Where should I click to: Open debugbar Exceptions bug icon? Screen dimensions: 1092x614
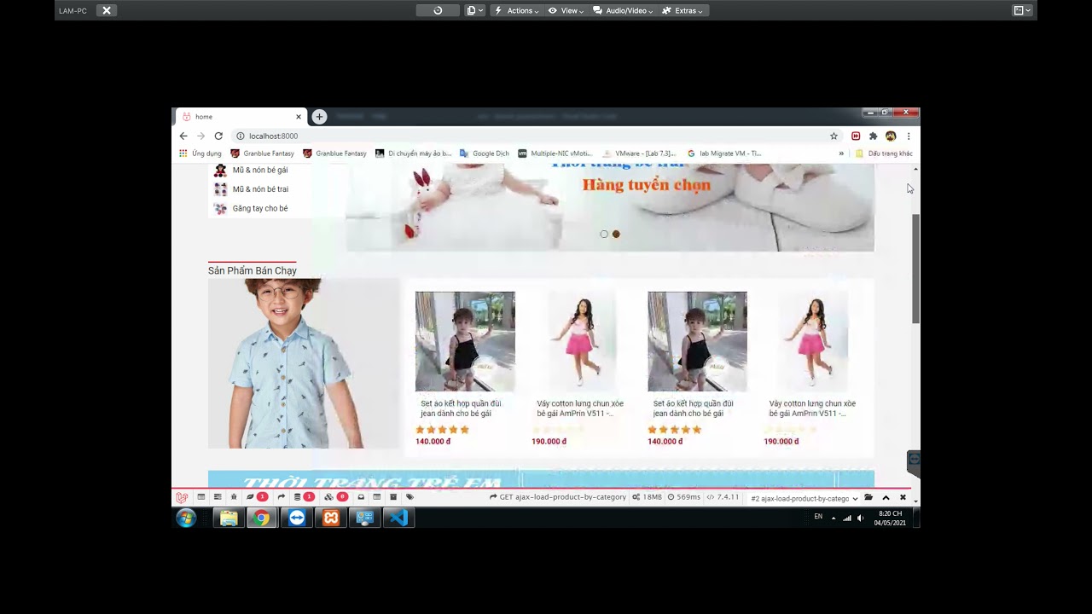point(234,497)
